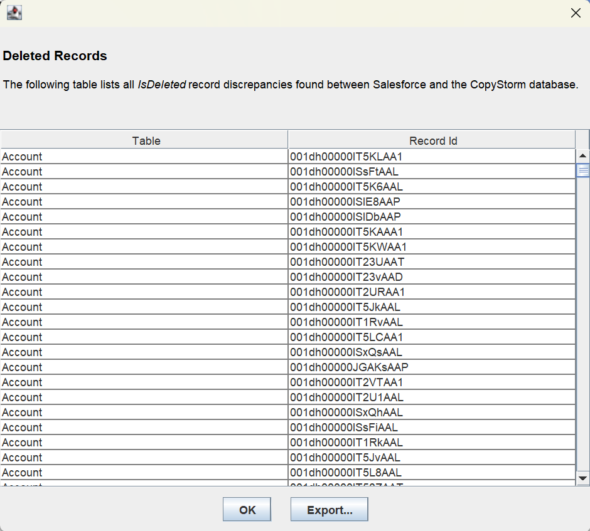
Task: Click the vertical scrollbar track below thumb
Action: [582, 326]
